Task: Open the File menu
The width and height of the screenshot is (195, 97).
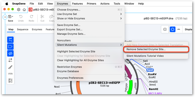Action: [x=32, y=4]
